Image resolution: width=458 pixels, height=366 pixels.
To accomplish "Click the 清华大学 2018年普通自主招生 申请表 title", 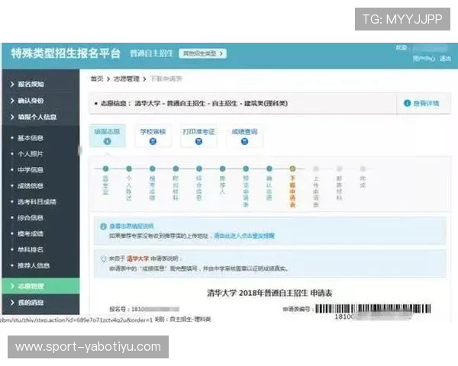I will [x=269, y=293].
